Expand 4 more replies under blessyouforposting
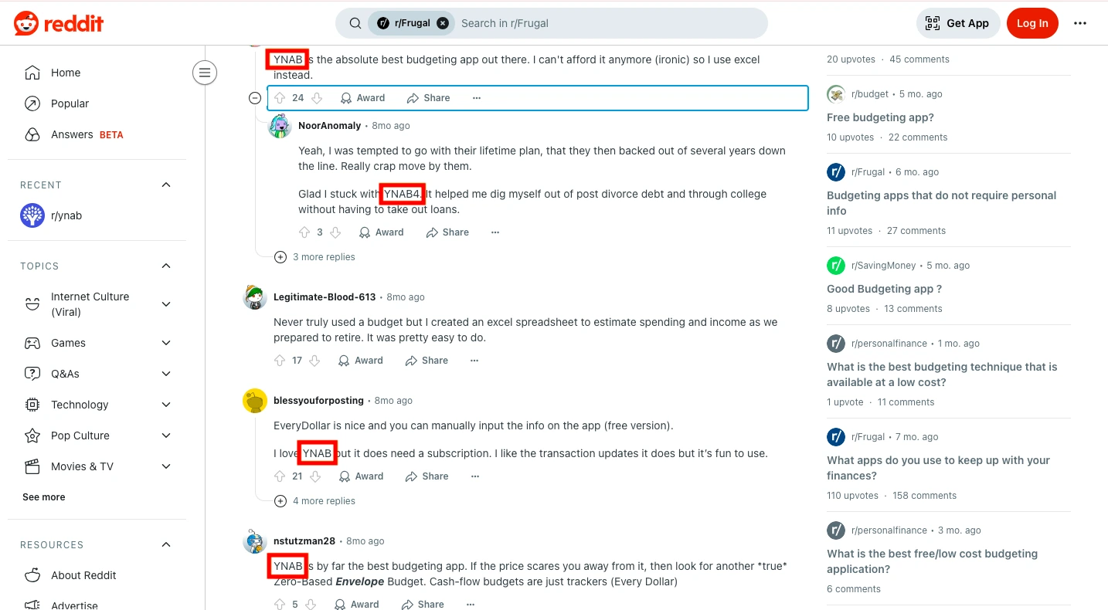 [315, 501]
